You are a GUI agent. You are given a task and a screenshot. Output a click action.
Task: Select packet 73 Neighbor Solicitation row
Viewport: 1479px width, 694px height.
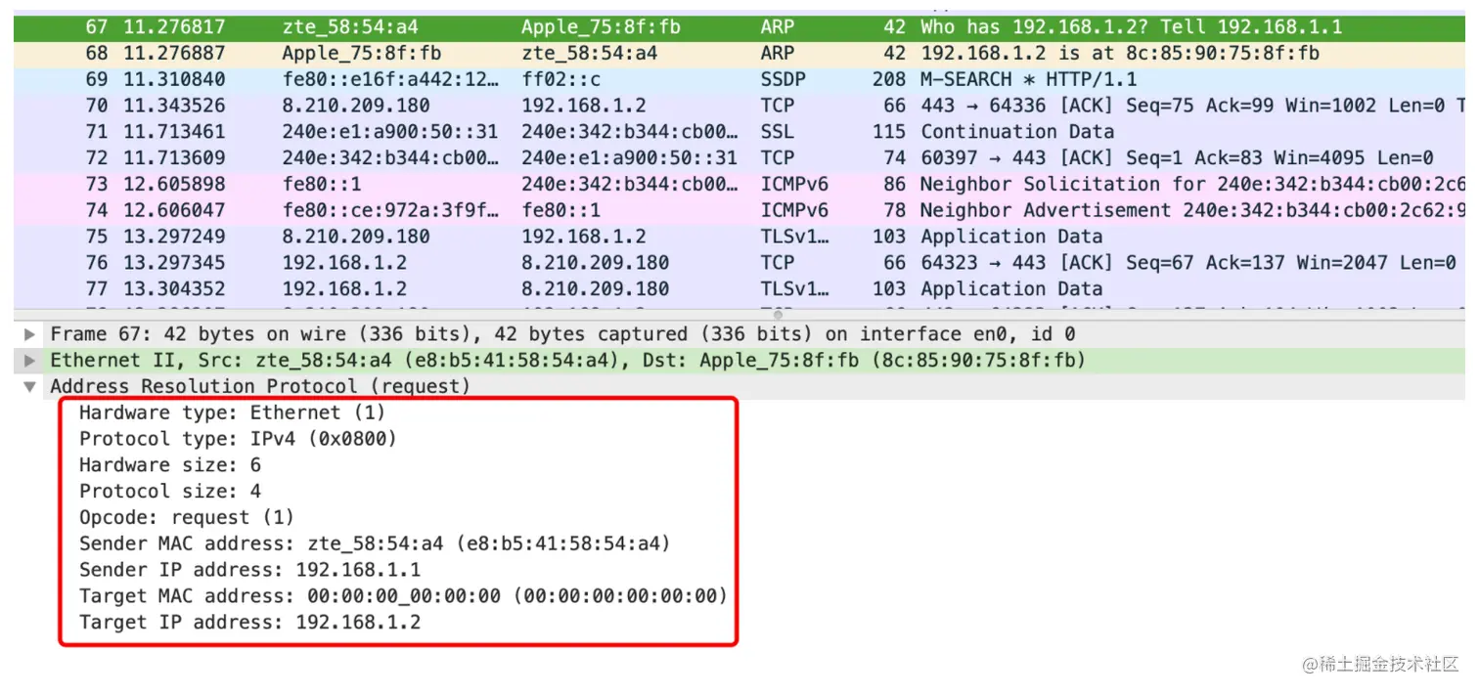739,184
